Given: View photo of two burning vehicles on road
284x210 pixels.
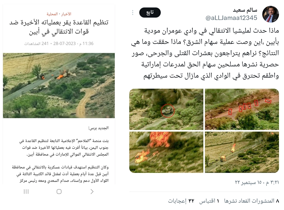Looking at the screenshot, I should coord(242,152).
